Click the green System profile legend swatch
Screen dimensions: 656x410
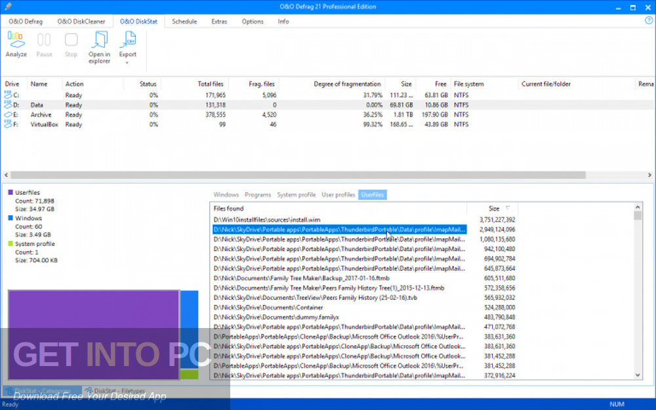[10, 243]
